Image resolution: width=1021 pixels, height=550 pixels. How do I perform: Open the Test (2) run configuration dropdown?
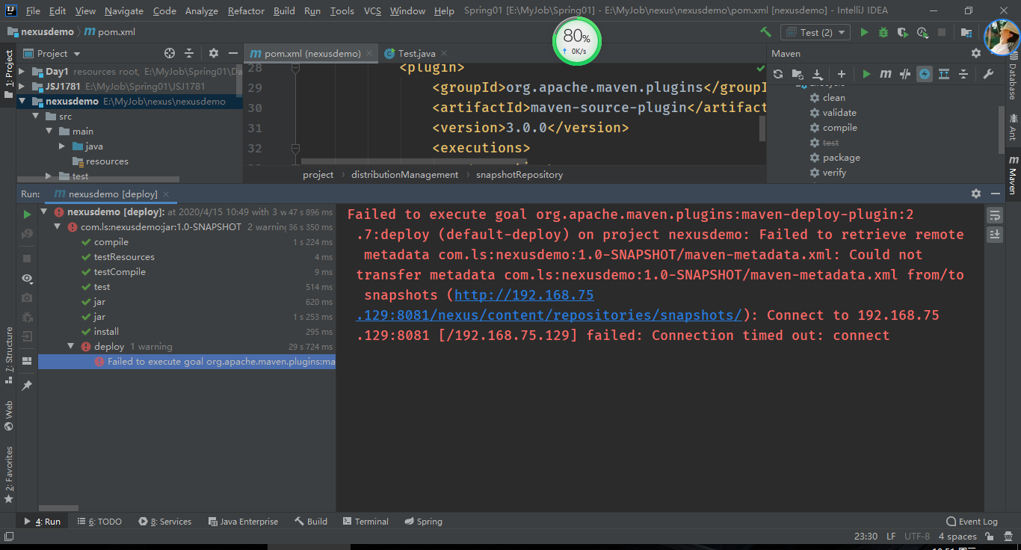tap(815, 32)
